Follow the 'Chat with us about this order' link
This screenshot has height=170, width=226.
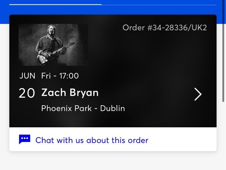[x=92, y=140]
